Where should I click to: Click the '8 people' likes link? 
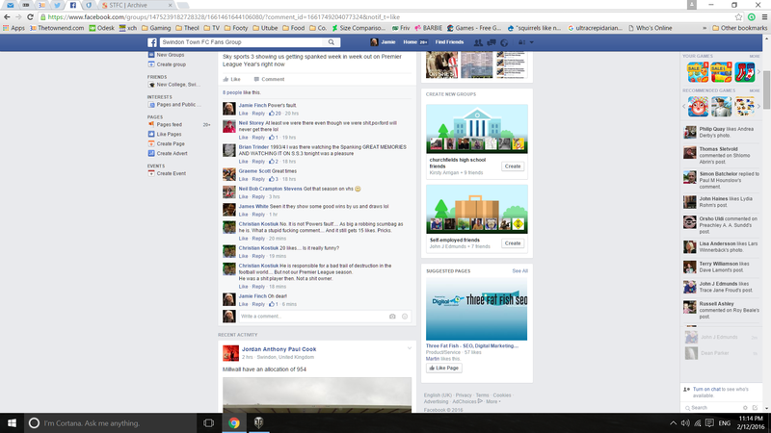pos(232,92)
